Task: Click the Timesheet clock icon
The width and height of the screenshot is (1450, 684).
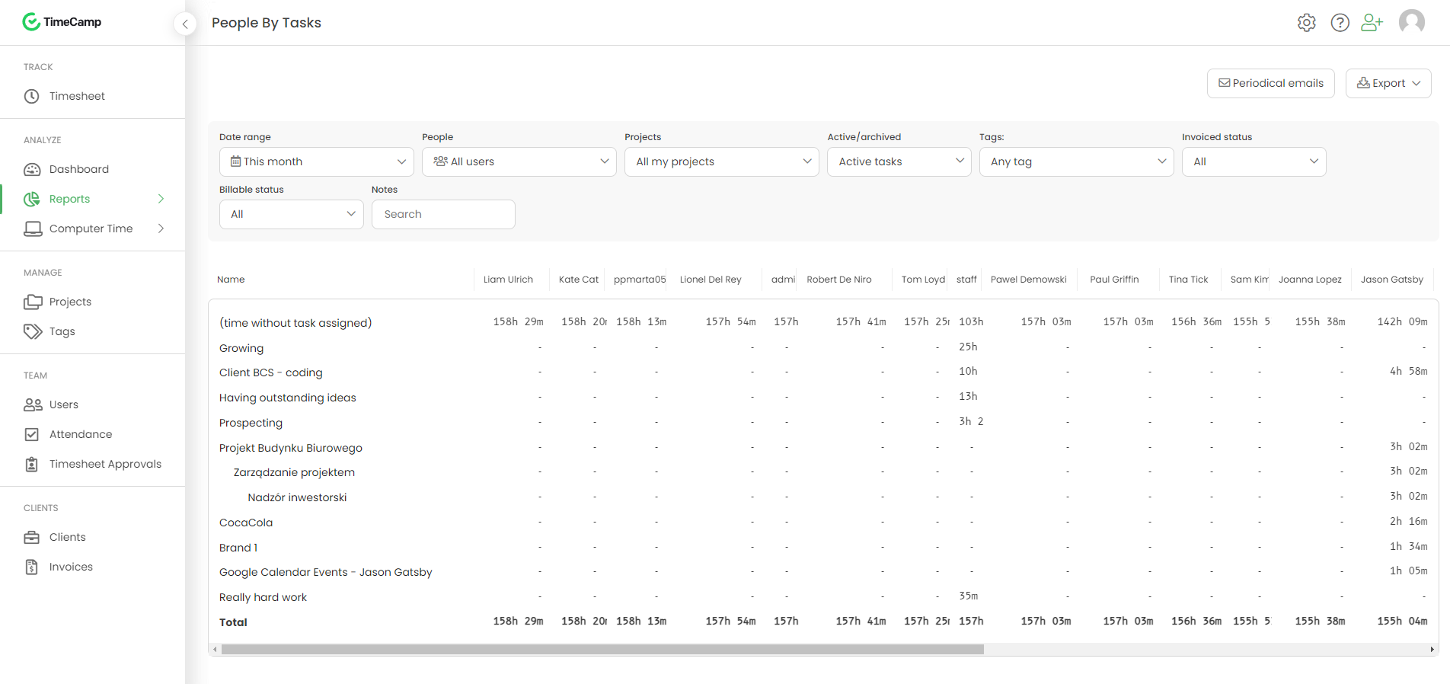Action: pos(32,96)
